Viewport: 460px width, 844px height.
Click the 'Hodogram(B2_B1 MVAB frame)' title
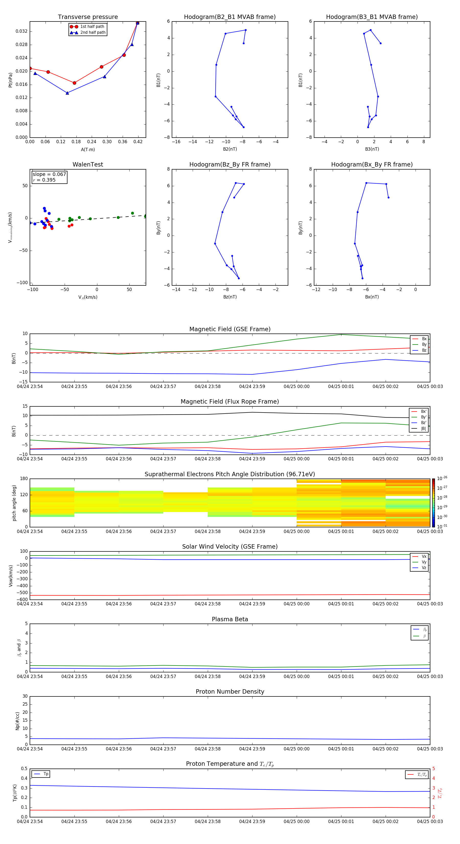tap(230, 17)
